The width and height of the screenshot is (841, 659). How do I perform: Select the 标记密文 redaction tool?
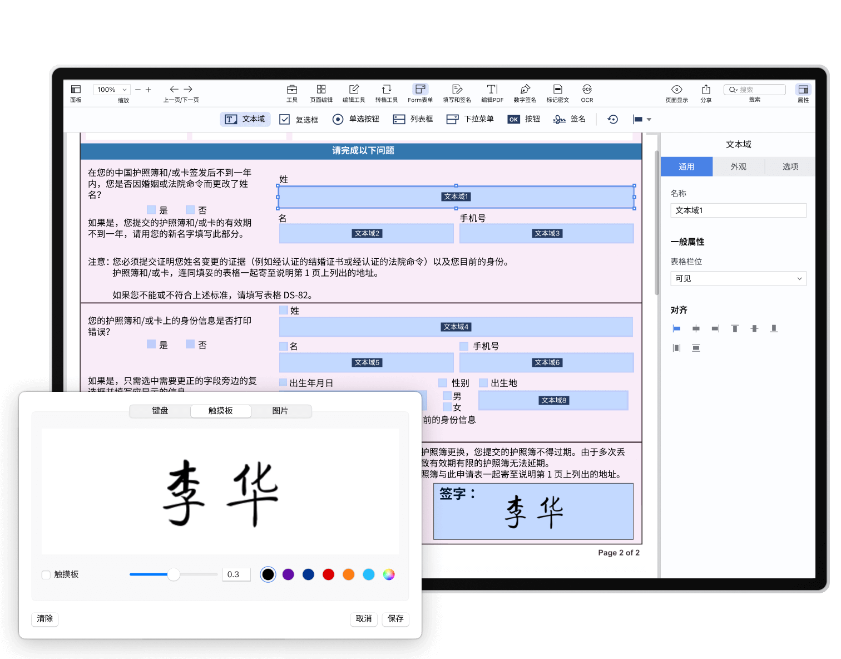click(558, 90)
